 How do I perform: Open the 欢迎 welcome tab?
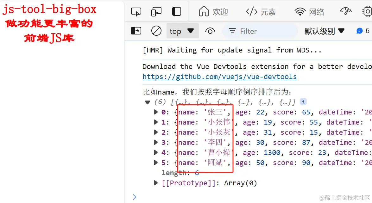click(213, 12)
